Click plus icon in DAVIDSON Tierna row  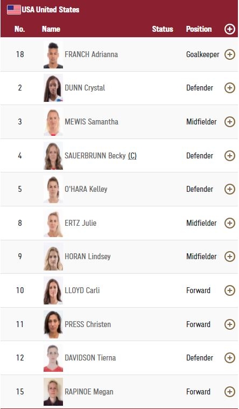point(230,358)
